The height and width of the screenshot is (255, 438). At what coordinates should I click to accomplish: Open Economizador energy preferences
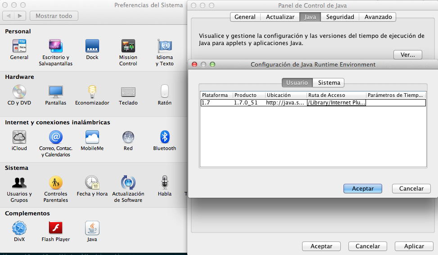point(92,91)
